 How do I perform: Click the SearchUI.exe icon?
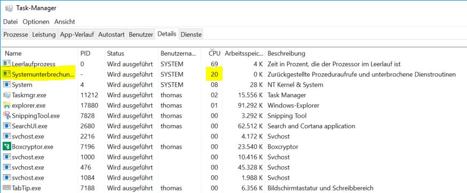(6, 126)
